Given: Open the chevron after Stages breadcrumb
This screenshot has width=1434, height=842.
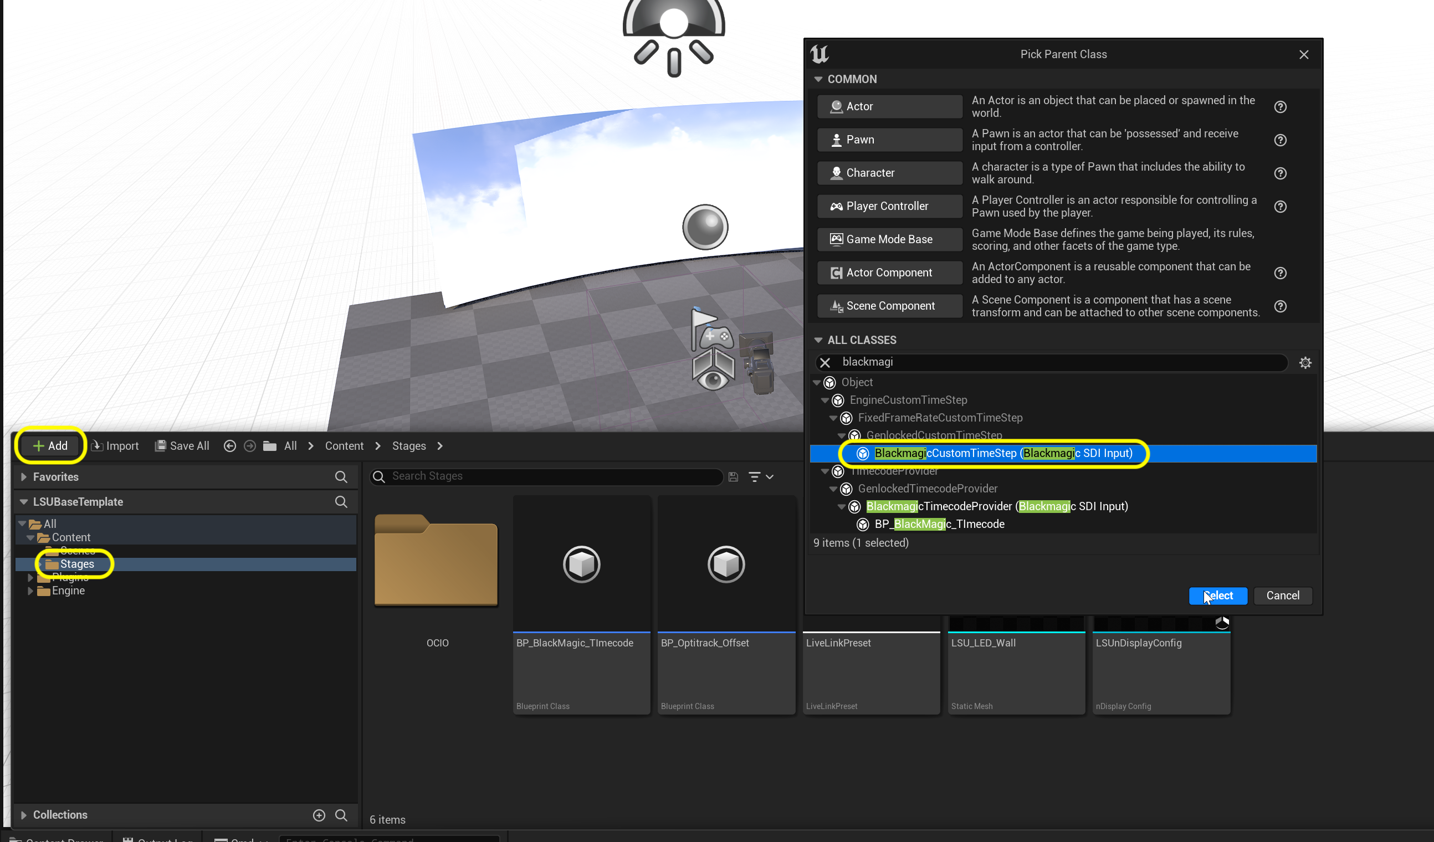Looking at the screenshot, I should pos(440,446).
